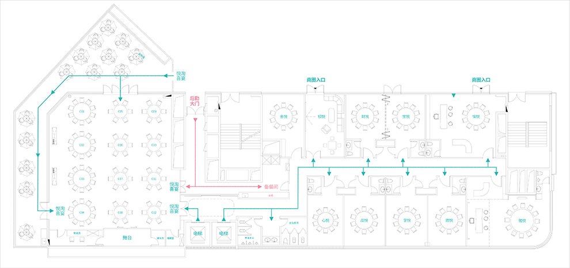Viewport: 570px width, 268px height.
Task: Click the 铂悦 lounge room label
Action: [321, 117]
